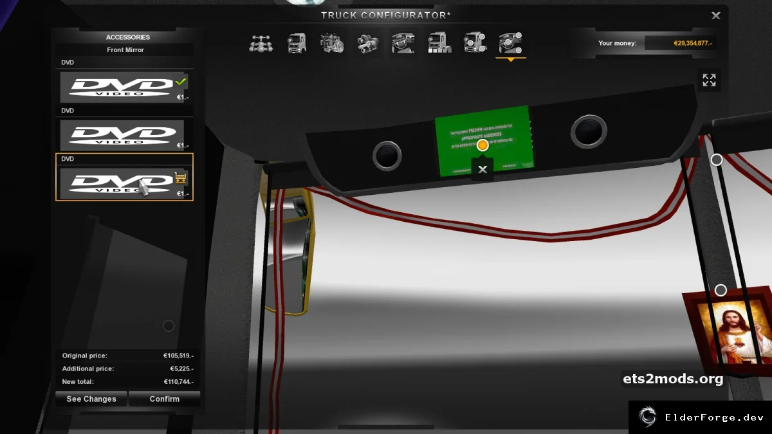Confirm the truck configuration purchase

pos(165,399)
